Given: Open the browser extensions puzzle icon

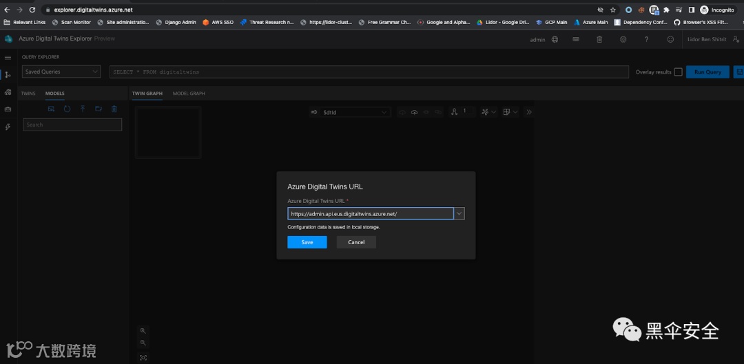Looking at the screenshot, I should (x=666, y=10).
